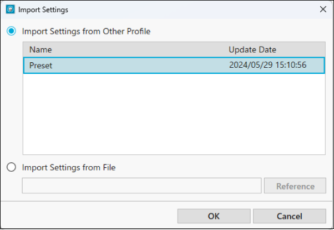Close the Import Settings dialog

tap(323, 9)
